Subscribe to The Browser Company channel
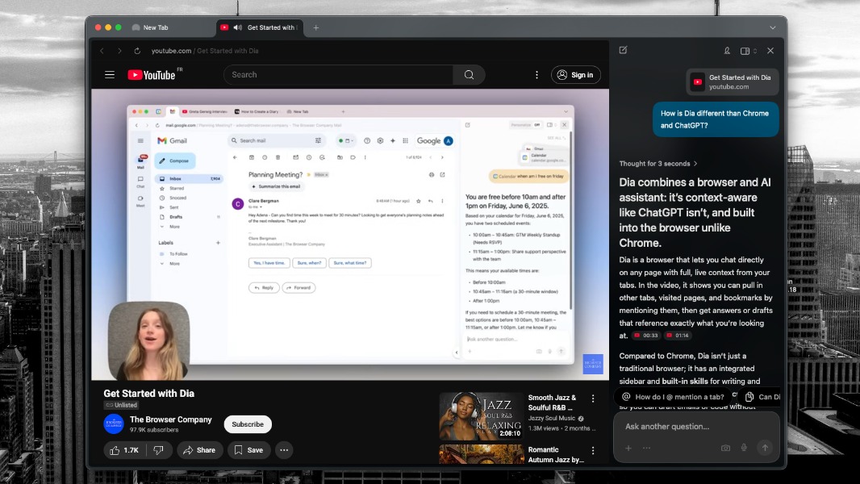This screenshot has height=484, width=860. (x=248, y=424)
